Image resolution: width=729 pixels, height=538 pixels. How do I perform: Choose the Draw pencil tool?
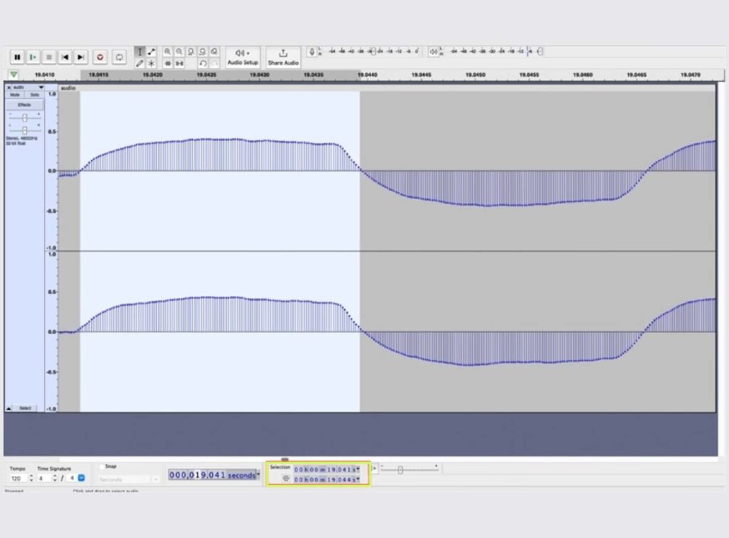(140, 63)
